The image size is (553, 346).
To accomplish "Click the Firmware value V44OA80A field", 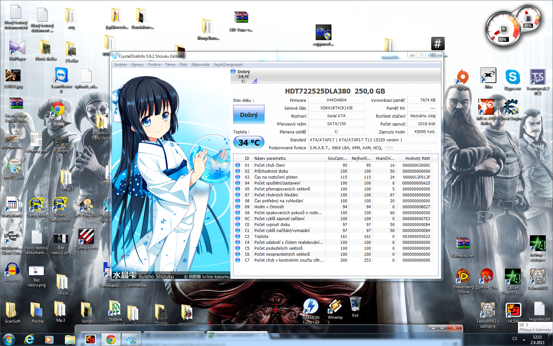I will [336, 100].
